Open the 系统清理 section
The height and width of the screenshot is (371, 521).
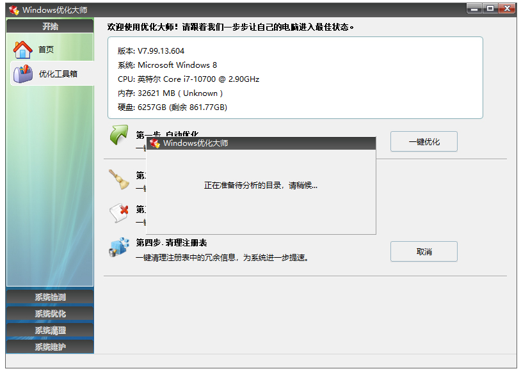[49, 329]
